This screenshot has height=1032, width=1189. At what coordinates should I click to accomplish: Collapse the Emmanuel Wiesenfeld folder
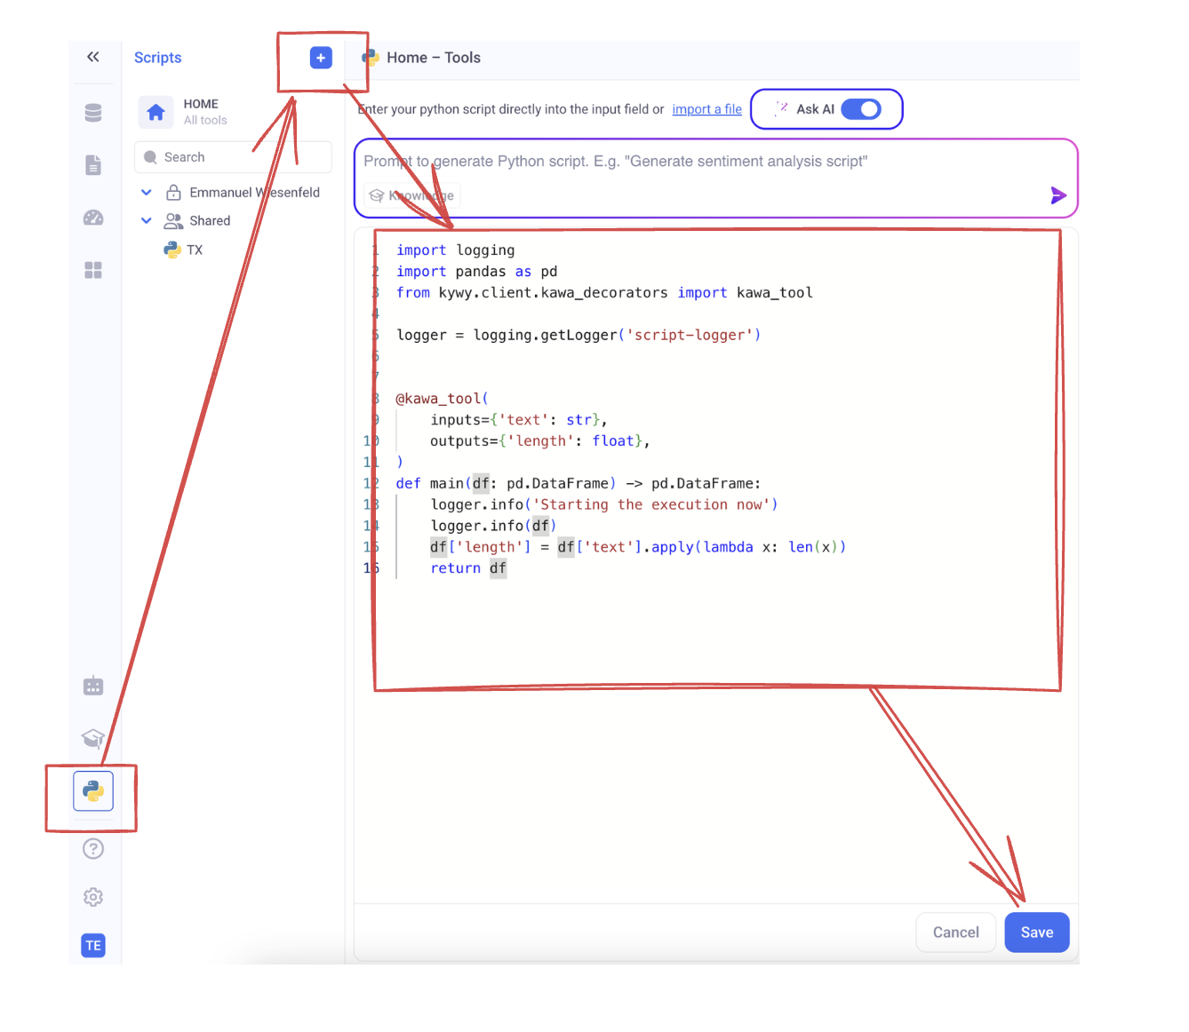[x=147, y=193]
